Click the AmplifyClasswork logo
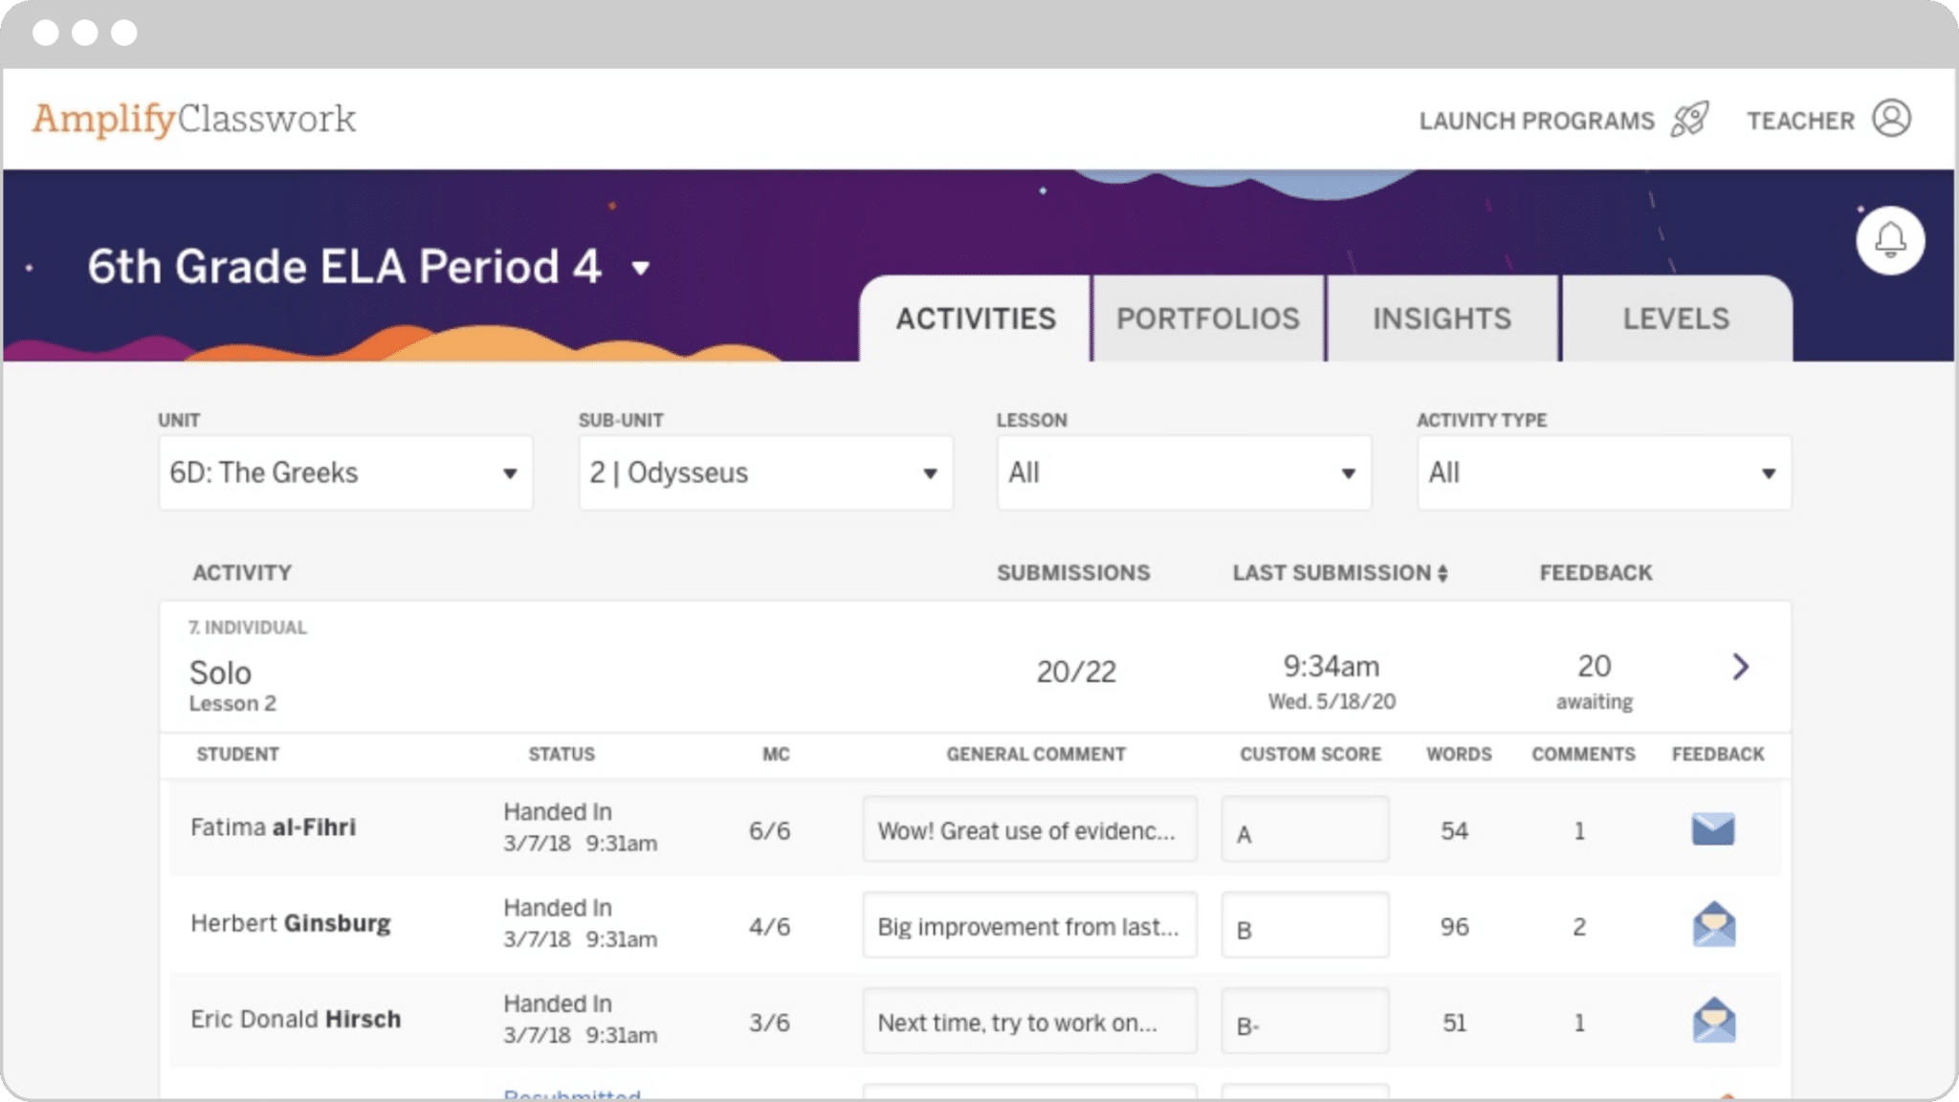 [x=195, y=118]
